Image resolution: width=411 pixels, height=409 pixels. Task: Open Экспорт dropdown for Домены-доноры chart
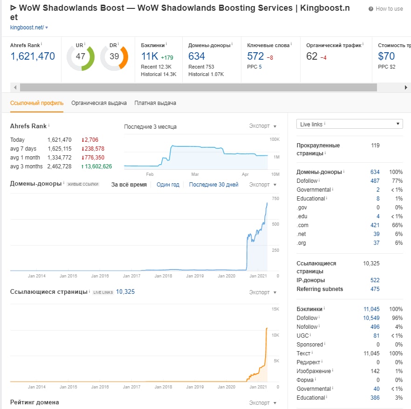(x=263, y=185)
